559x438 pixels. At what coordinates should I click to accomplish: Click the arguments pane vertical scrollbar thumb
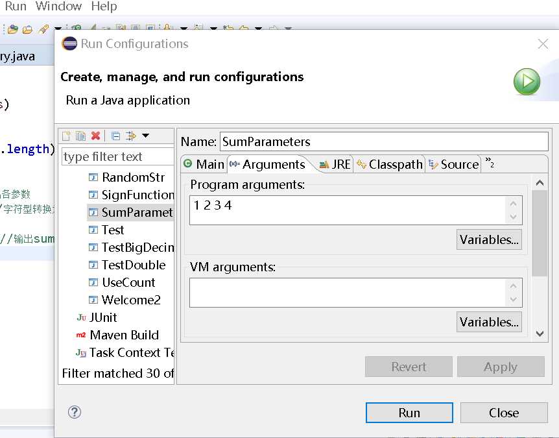point(540,233)
